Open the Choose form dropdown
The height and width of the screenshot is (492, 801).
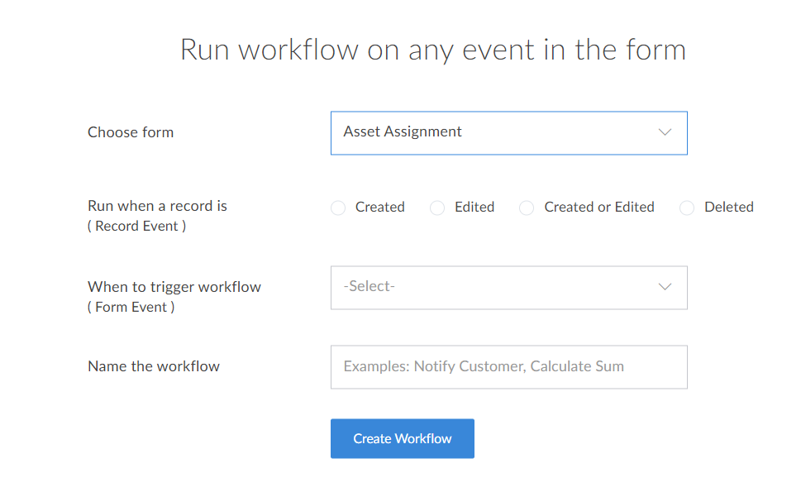coord(508,132)
